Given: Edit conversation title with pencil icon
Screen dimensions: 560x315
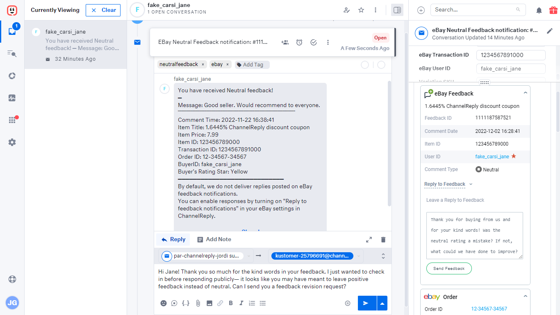Looking at the screenshot, I should pos(550,31).
